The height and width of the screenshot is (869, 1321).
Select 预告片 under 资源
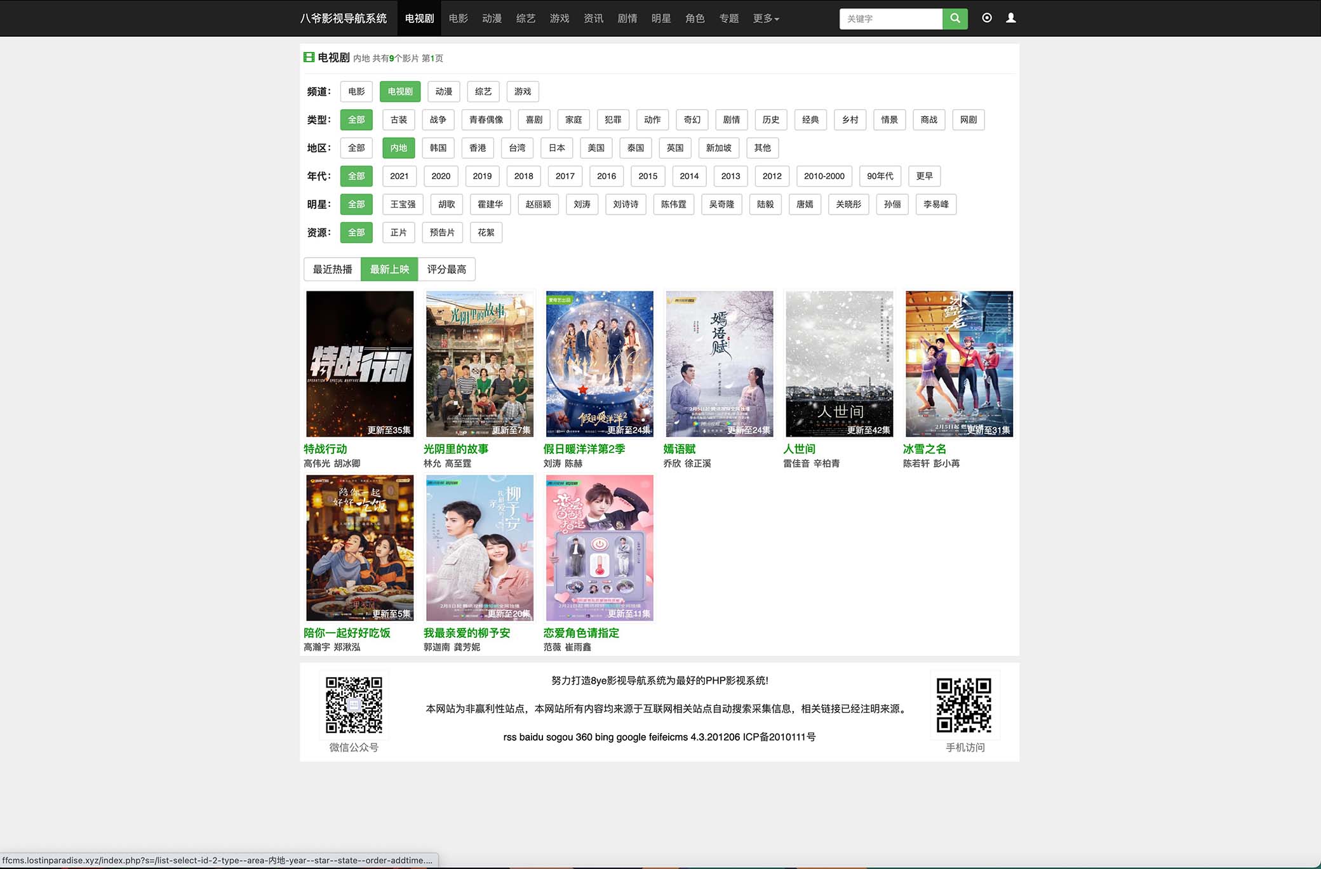click(442, 232)
